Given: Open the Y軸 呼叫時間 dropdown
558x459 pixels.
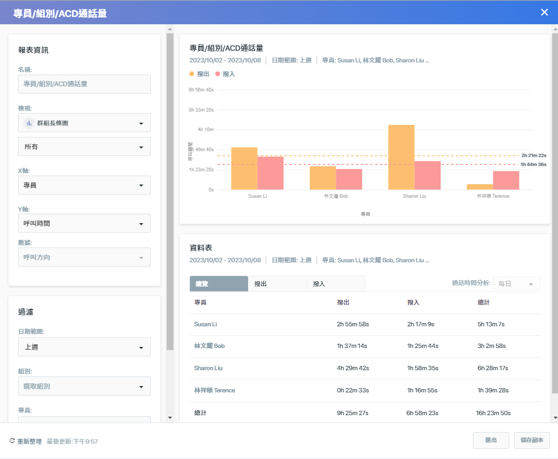Looking at the screenshot, I should (84, 223).
